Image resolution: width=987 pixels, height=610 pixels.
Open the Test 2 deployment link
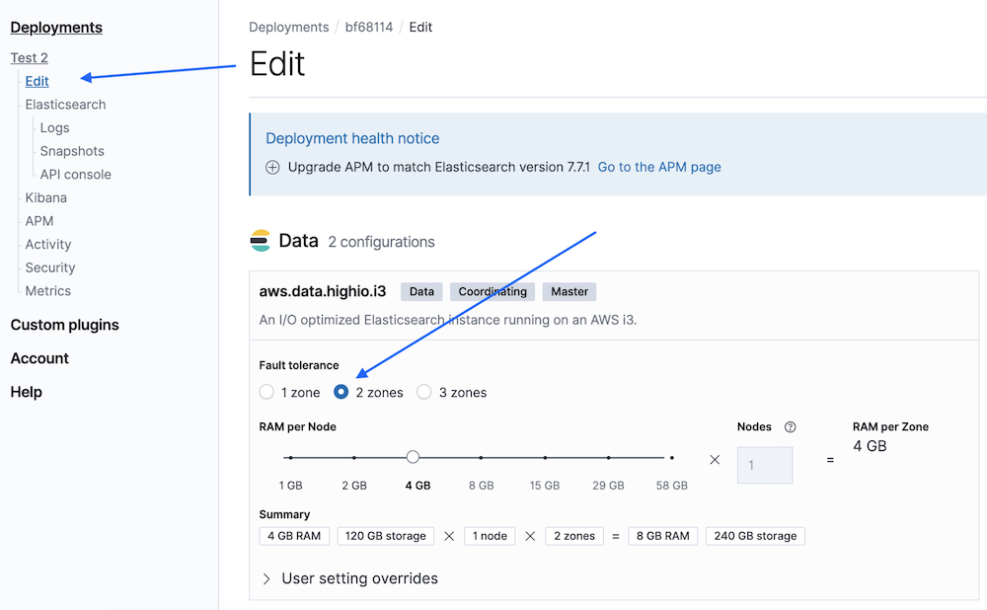click(x=29, y=58)
